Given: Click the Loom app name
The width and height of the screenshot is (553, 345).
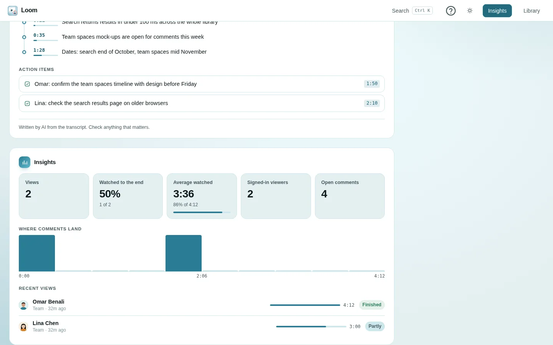Looking at the screenshot, I should point(29,10).
